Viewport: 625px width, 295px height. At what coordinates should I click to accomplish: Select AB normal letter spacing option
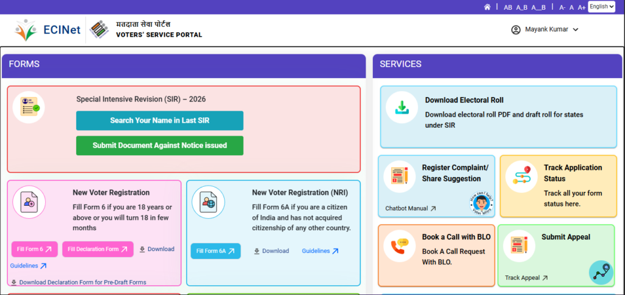click(x=508, y=7)
